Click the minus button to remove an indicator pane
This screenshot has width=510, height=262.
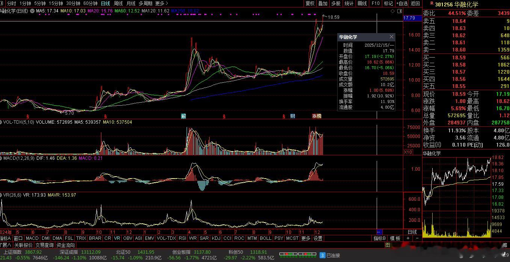(417, 238)
